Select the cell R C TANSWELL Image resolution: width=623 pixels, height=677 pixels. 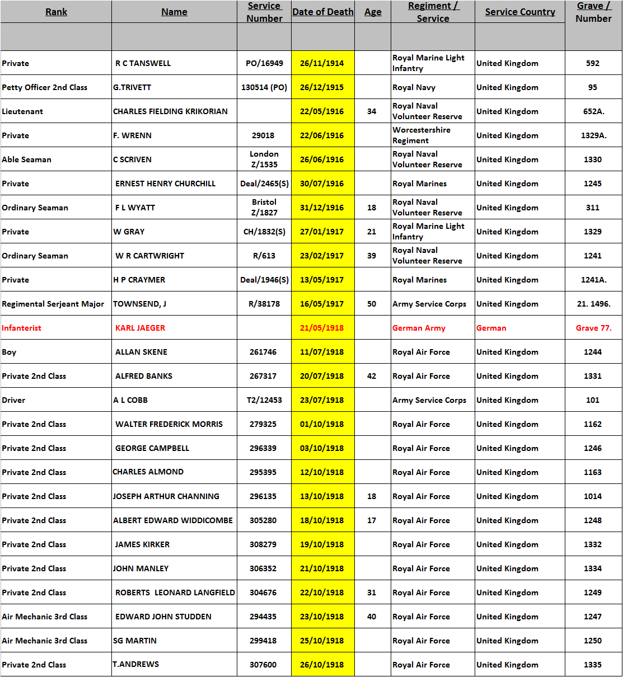[x=143, y=63]
